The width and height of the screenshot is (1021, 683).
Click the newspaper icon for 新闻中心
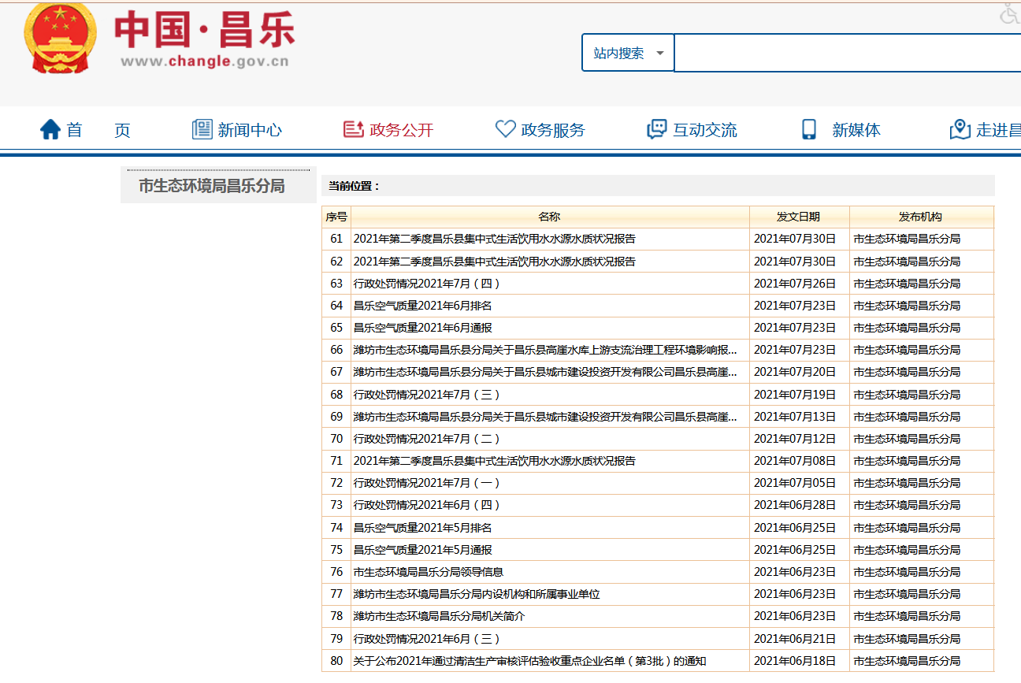202,130
